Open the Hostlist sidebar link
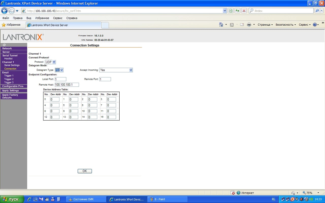Viewport: 325px width, 203px height. tap(8, 59)
